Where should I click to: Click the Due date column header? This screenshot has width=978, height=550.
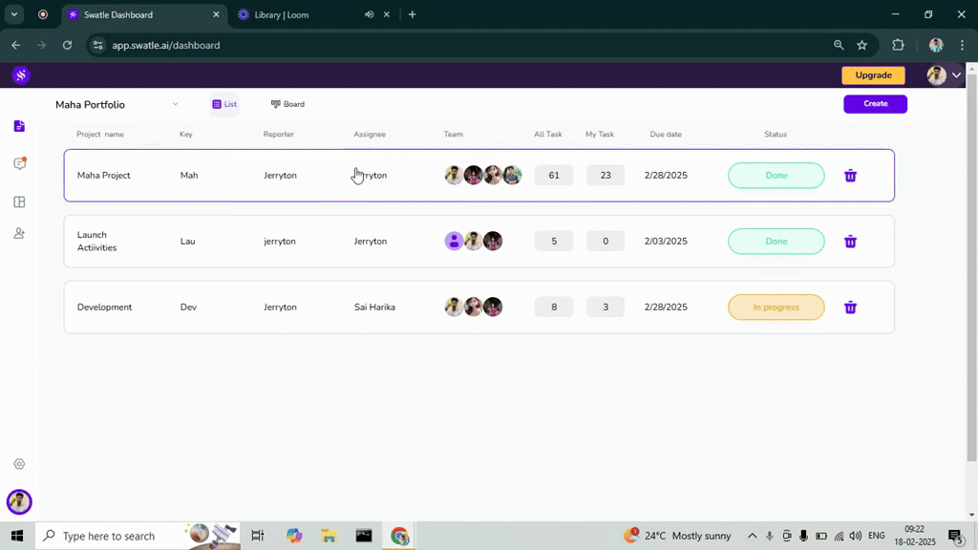tap(666, 134)
